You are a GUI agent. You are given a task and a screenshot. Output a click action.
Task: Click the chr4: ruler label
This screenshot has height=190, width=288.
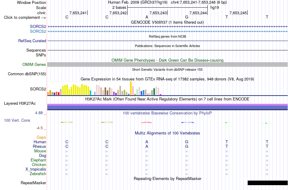42,13
